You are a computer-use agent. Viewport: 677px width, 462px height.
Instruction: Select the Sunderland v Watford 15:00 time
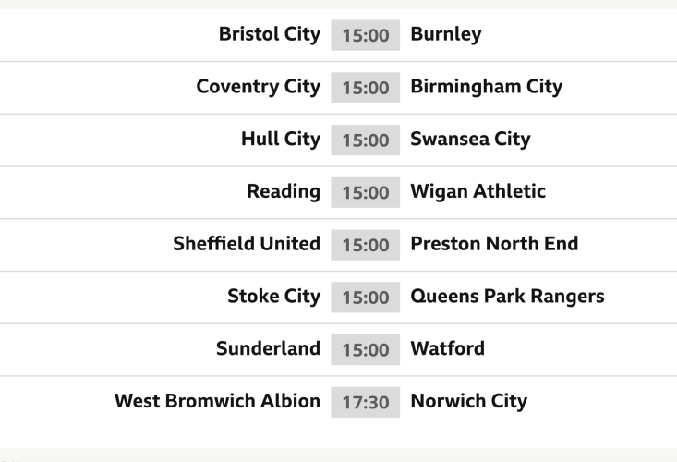(366, 350)
